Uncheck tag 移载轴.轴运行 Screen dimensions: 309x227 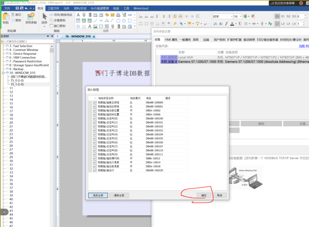coord(95,170)
